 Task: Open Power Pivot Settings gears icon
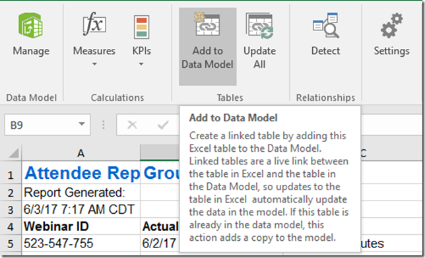click(391, 25)
